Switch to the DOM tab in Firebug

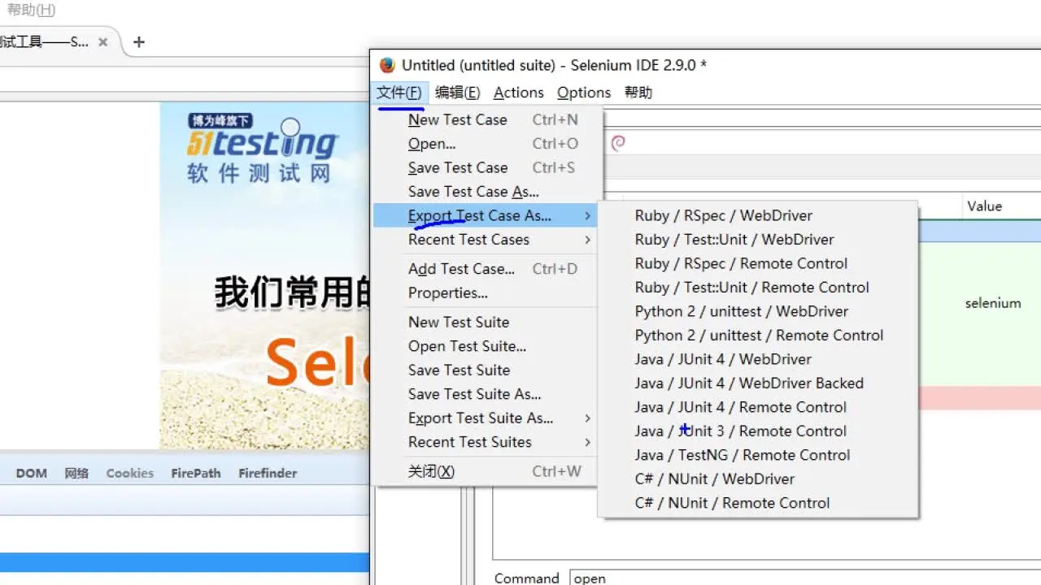pos(32,473)
